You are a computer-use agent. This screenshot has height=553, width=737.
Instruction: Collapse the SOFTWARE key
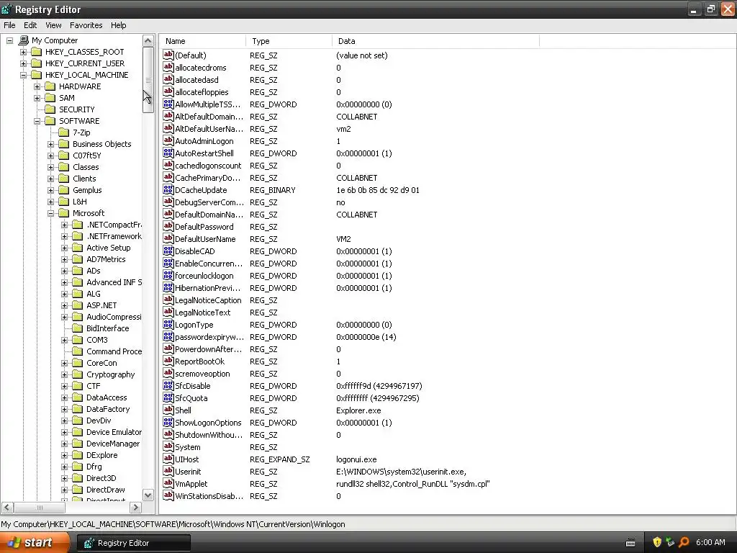click(x=37, y=121)
